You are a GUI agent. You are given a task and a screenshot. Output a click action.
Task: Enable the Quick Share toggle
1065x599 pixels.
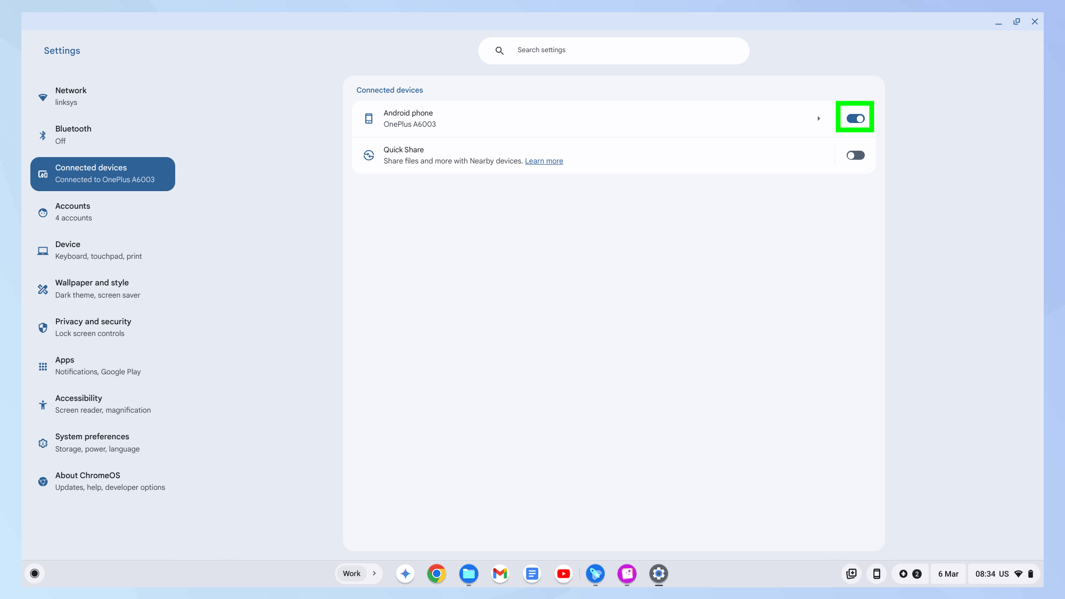(855, 155)
